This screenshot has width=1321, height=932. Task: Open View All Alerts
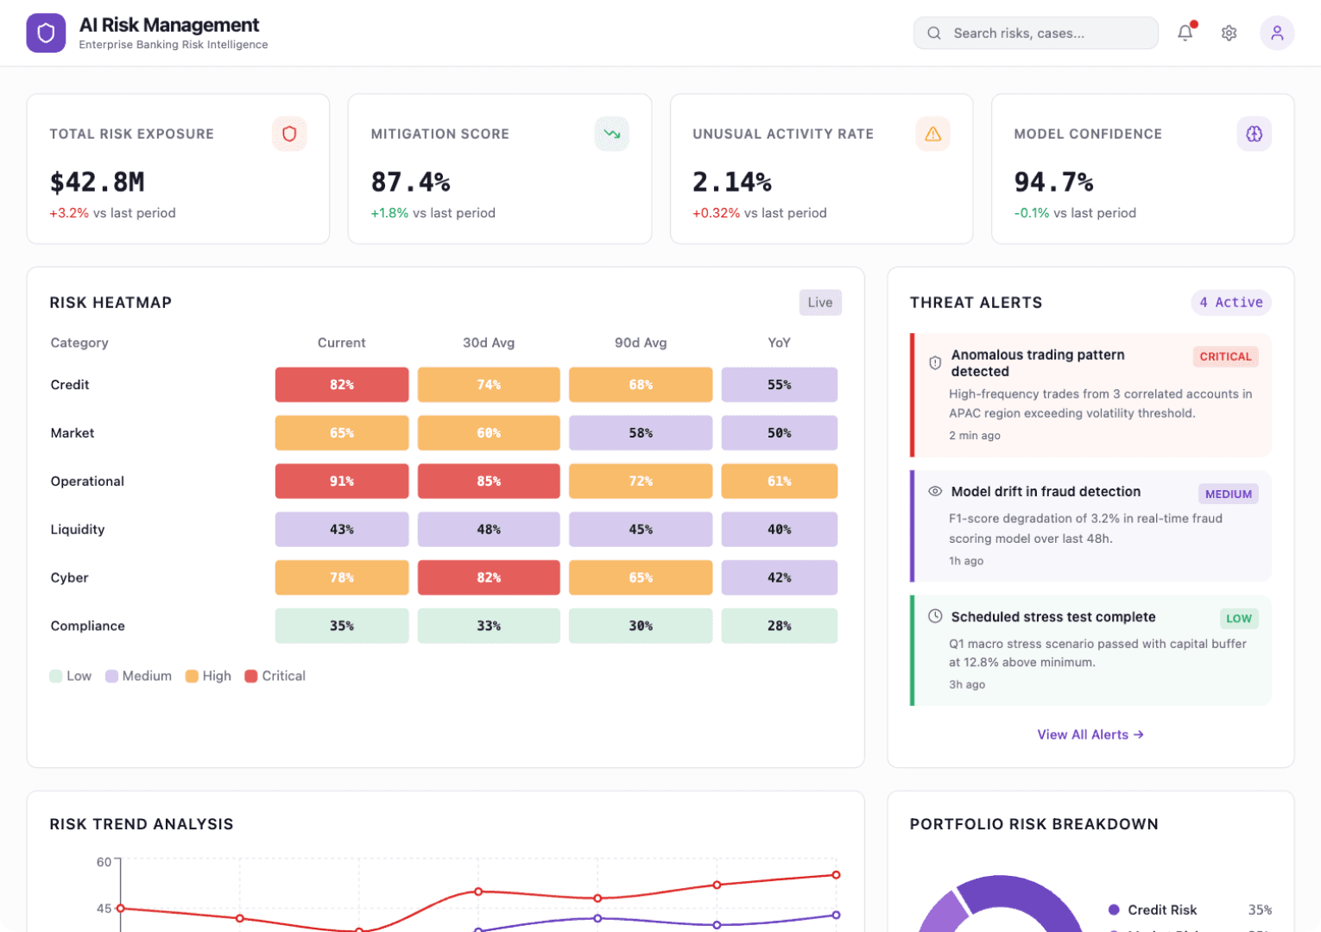1090,734
